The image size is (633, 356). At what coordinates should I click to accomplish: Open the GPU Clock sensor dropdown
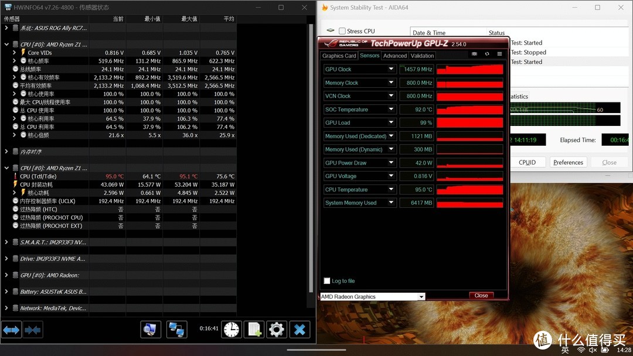[x=391, y=69]
